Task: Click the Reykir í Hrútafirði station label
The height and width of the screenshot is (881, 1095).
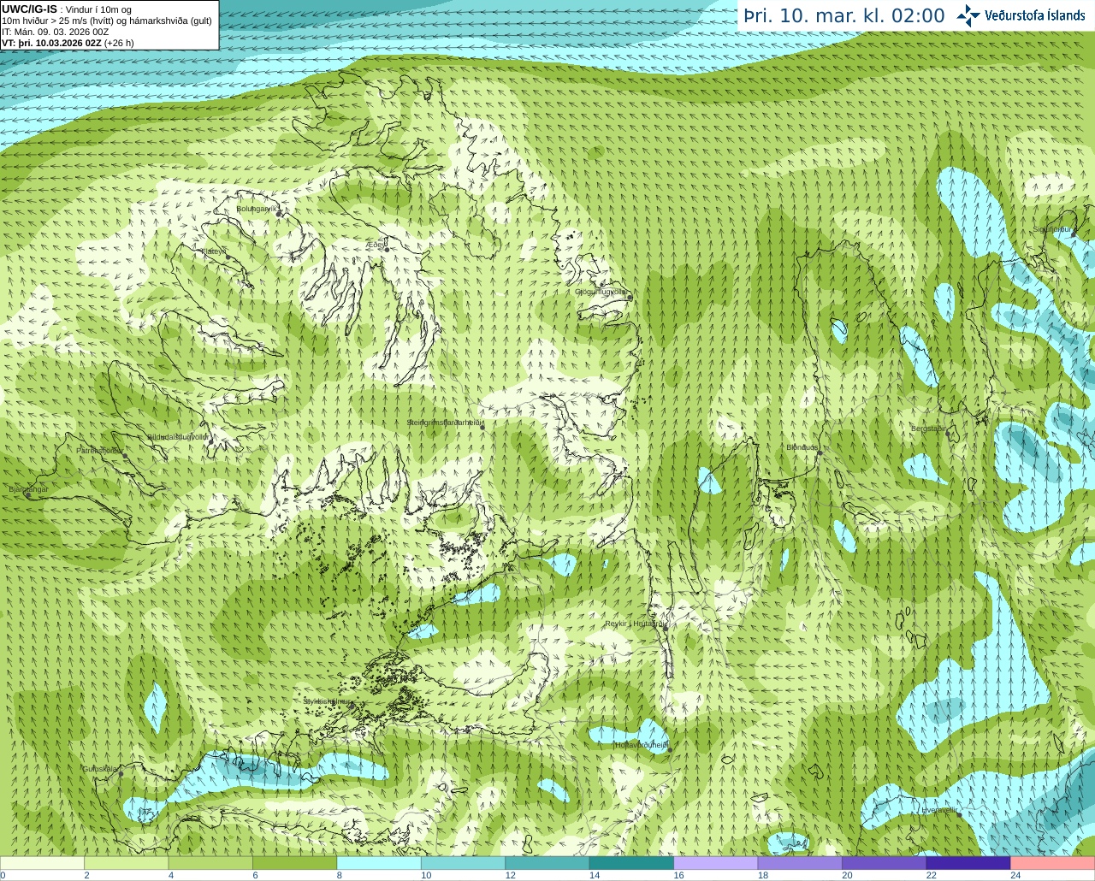Action: point(635,624)
